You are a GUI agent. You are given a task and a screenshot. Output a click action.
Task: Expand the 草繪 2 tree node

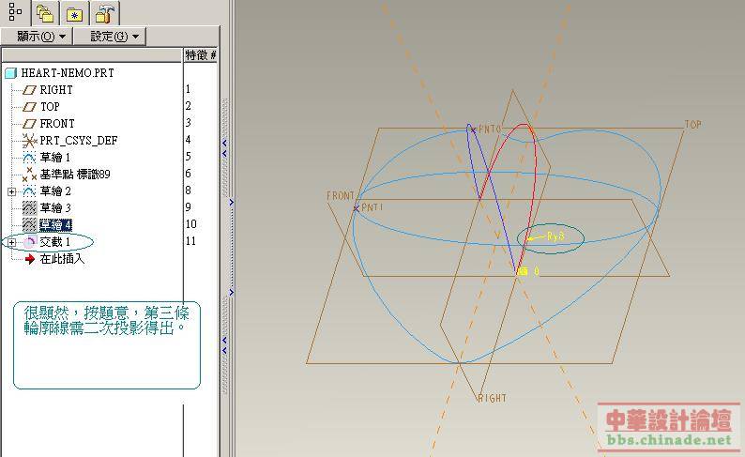11,191
